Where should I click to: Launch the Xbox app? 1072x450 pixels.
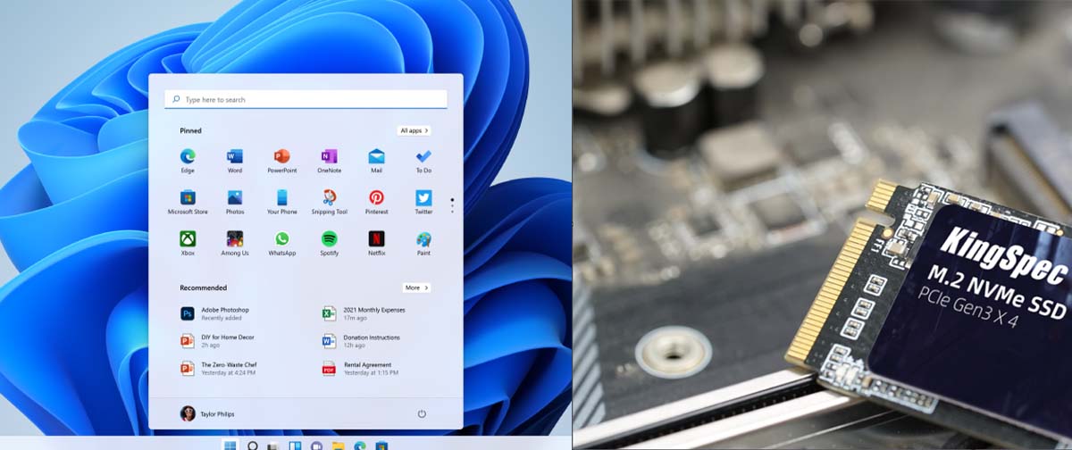(x=188, y=243)
